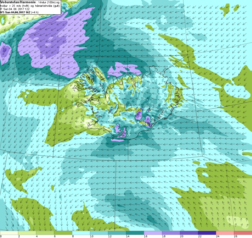Click the legend scale label 22
Viewport: 252px width, 238px height.
point(200,236)
